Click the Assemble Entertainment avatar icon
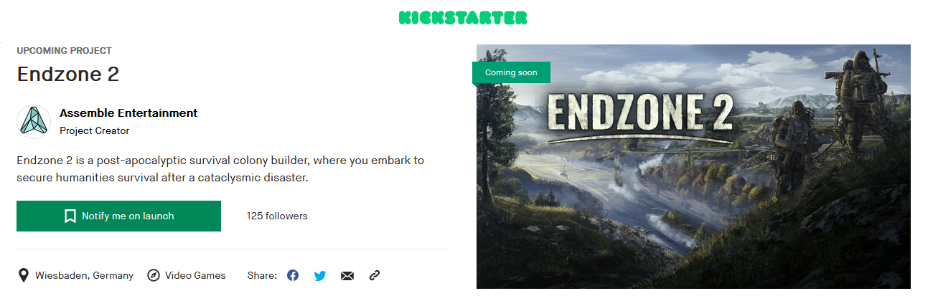 (34, 122)
